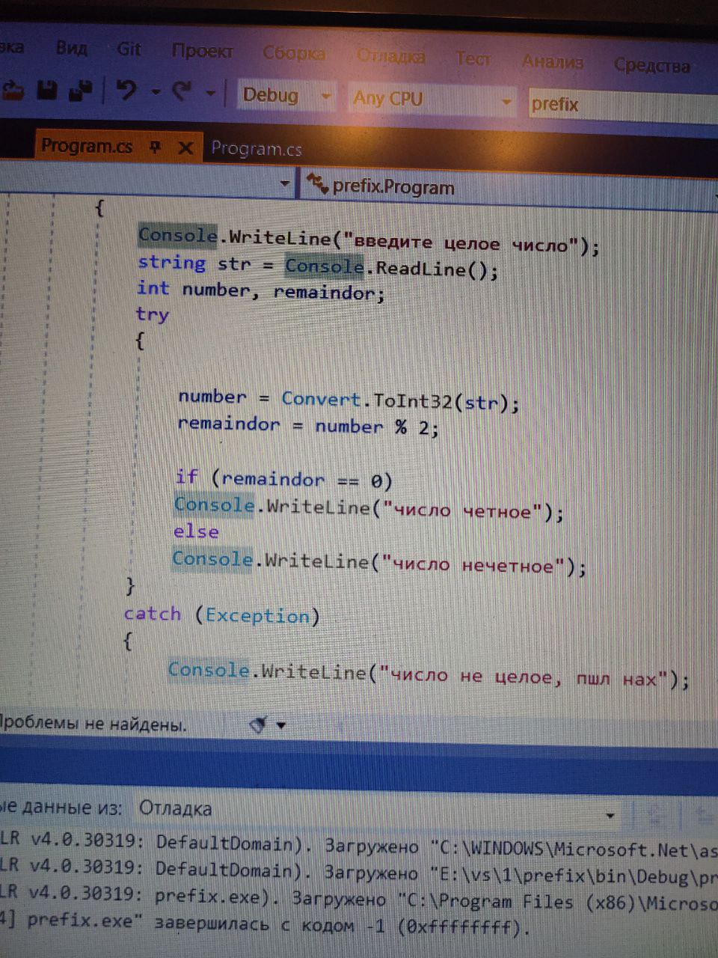Click the Проблемы не найдены status
The image size is (718, 958).
click(x=92, y=724)
